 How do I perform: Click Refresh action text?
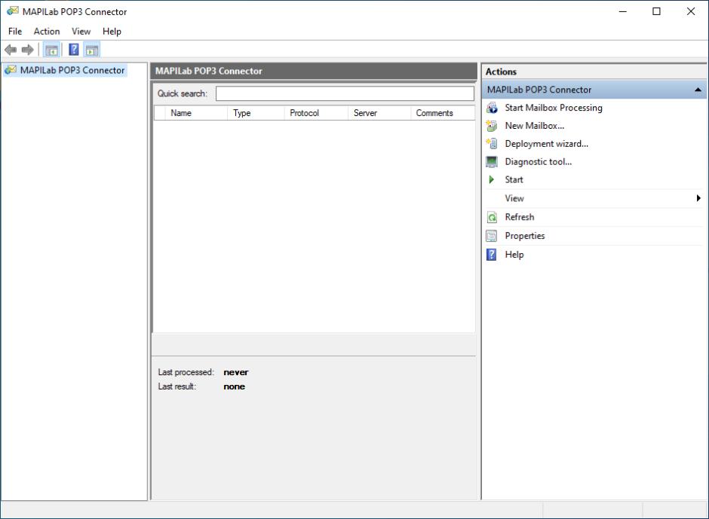coord(520,217)
